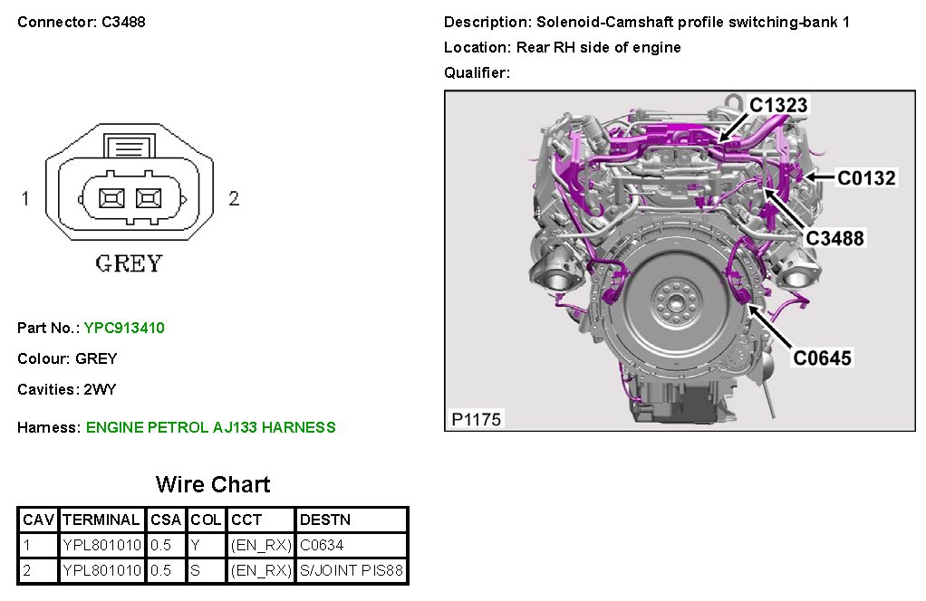
Task: Click cavity 2 terminal in connector diagram
Action: tap(146, 197)
